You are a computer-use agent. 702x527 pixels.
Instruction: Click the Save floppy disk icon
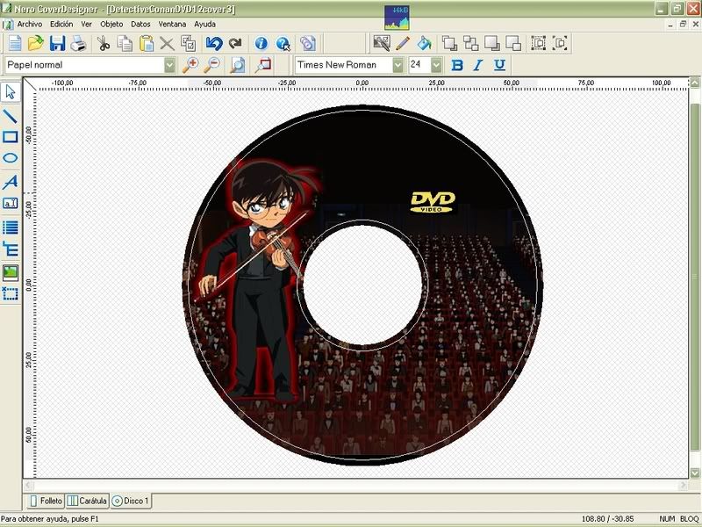click(x=57, y=43)
